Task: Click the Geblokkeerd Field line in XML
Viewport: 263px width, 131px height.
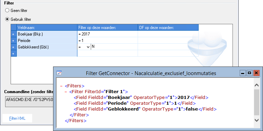Action: [145, 109]
